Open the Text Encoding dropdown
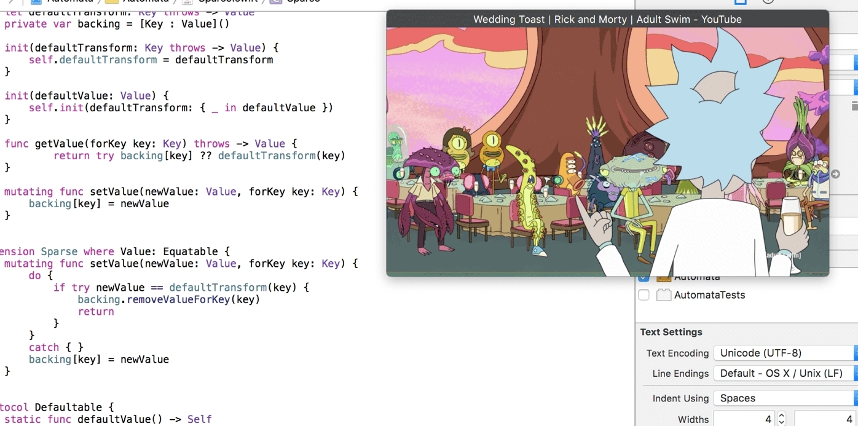Screen dimensions: 858x426 [x=785, y=353]
